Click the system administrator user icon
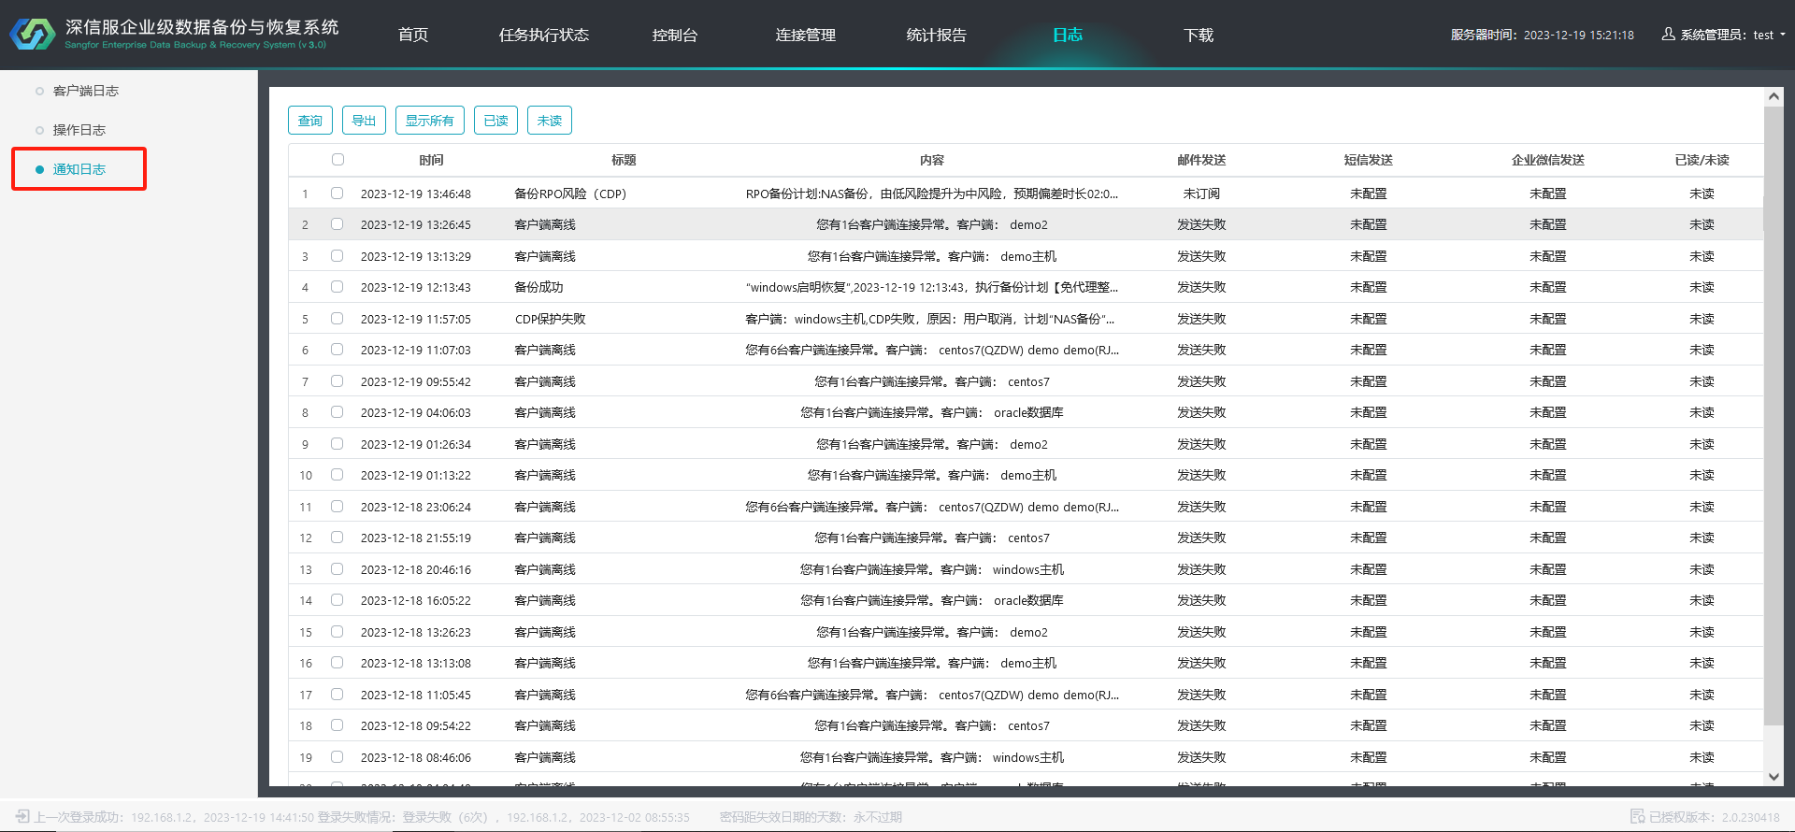This screenshot has height=832, width=1795. (1668, 35)
